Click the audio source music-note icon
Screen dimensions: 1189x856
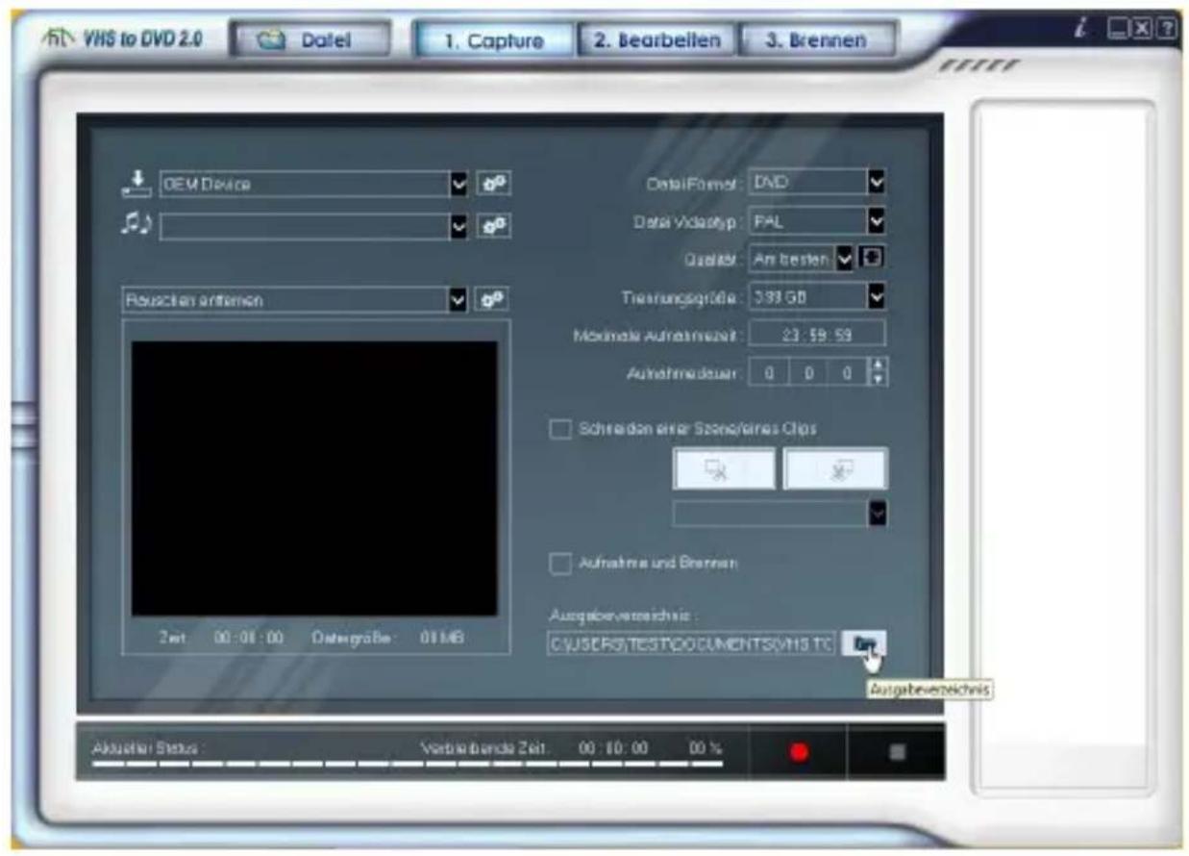pos(137,225)
